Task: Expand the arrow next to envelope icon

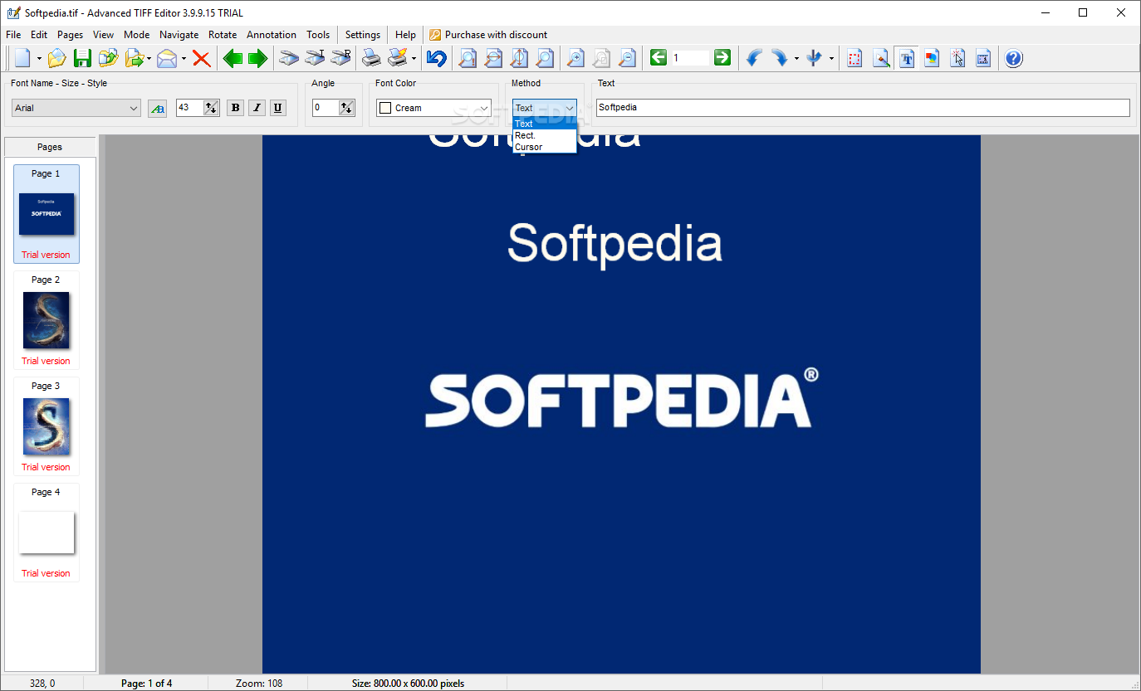Action: (x=184, y=59)
